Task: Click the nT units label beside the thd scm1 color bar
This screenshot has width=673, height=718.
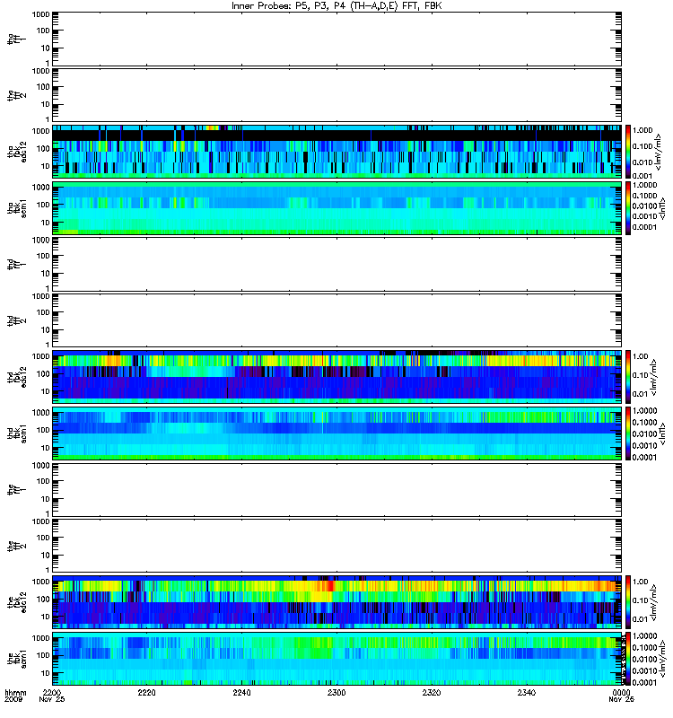Action: 661,433
